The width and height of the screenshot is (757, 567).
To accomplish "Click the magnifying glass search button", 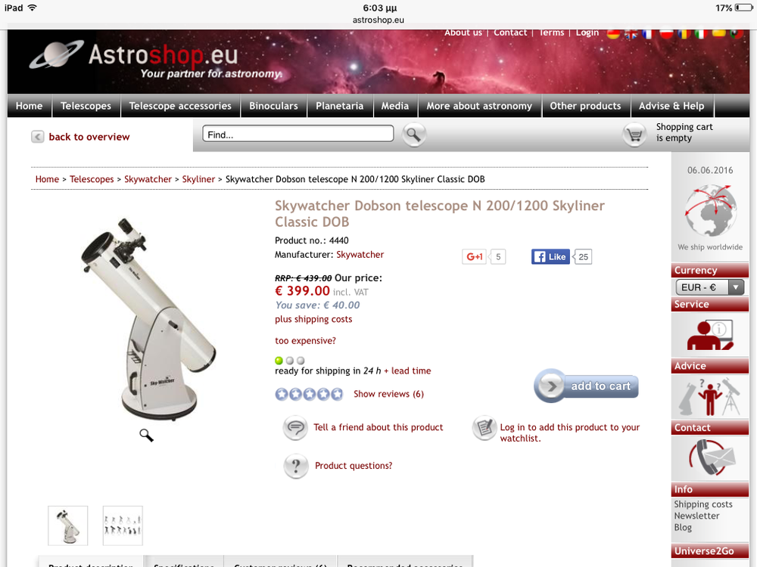I will pos(414,135).
